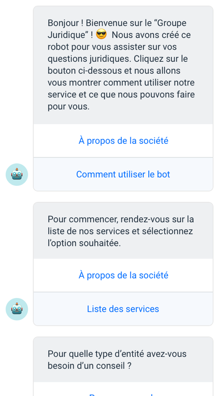
Task: Select the words 'questions juridiques' in welcome text
Action: pyautogui.click(x=89, y=59)
